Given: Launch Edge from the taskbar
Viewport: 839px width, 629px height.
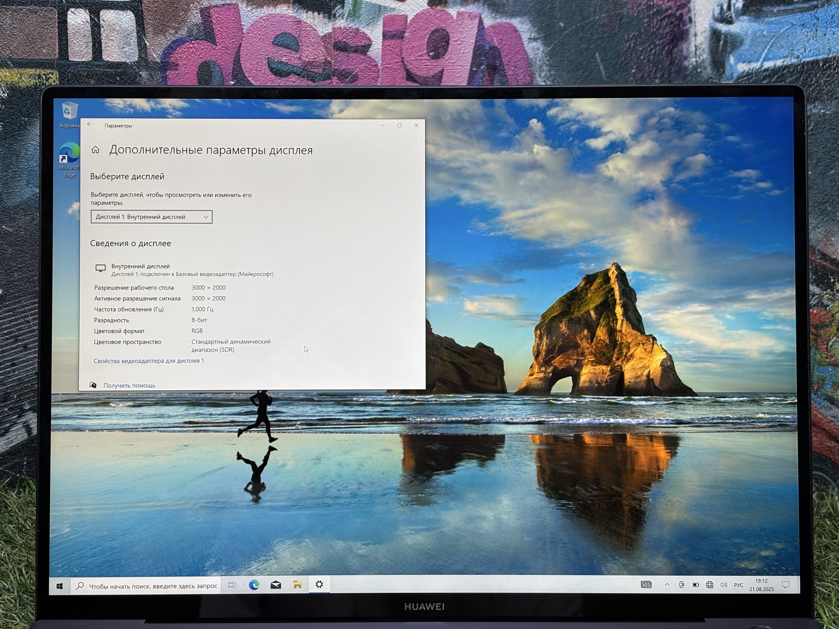Looking at the screenshot, I should pos(254,585).
